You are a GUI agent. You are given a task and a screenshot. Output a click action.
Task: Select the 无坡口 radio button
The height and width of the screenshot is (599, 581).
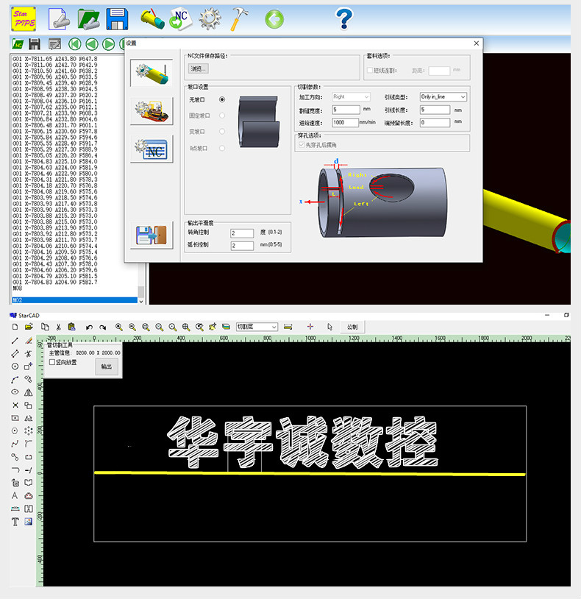(222, 99)
